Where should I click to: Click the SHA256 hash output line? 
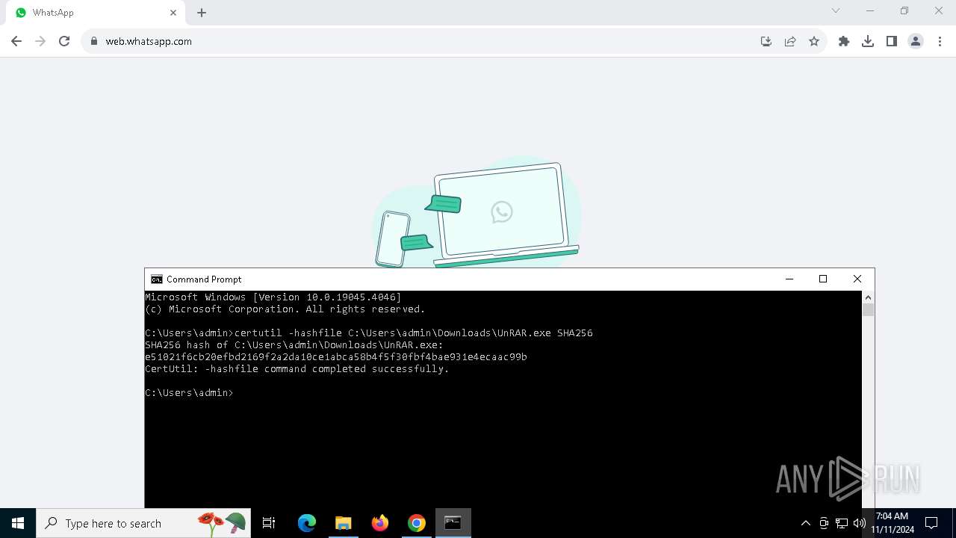(336, 357)
